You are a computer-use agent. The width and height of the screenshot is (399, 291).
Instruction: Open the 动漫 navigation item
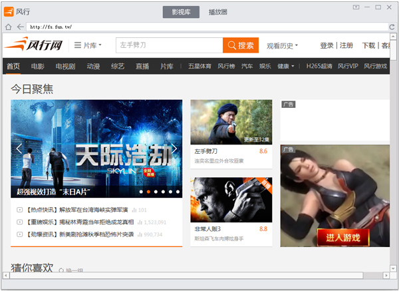[x=93, y=66]
